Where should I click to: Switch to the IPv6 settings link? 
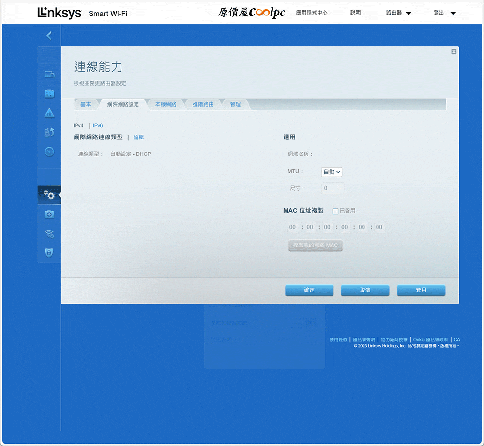pos(98,125)
